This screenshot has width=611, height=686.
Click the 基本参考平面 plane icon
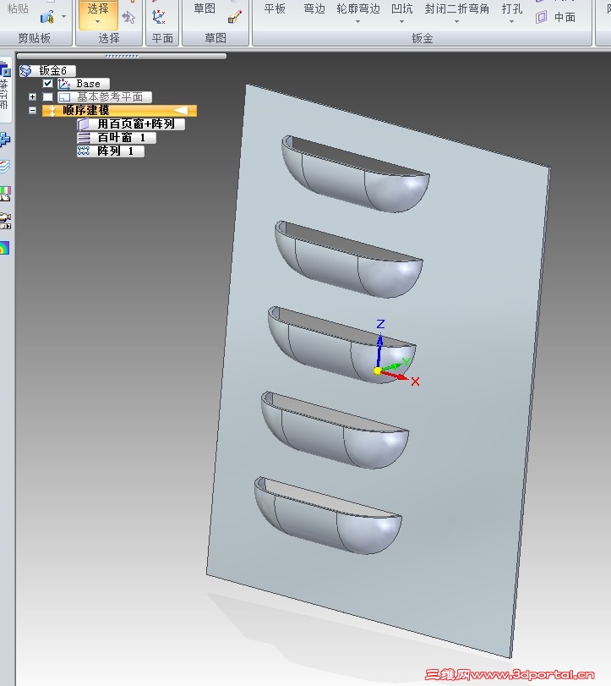pyautogui.click(x=65, y=97)
